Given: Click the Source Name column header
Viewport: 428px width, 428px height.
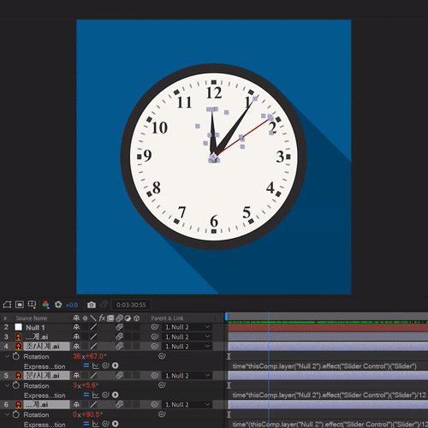Looking at the screenshot, I should coord(32,318).
